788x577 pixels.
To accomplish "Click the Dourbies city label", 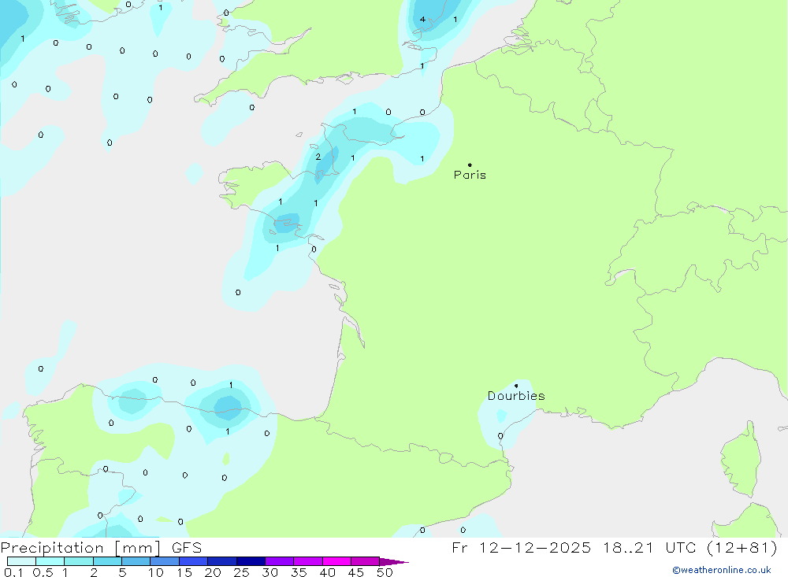I will 516,396.
